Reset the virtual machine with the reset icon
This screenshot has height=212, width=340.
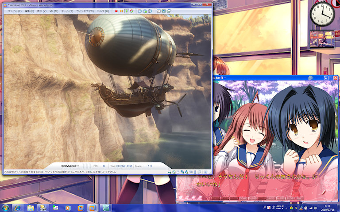[x=131, y=11]
